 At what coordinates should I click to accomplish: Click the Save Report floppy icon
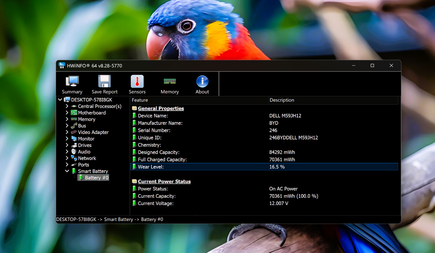(105, 81)
